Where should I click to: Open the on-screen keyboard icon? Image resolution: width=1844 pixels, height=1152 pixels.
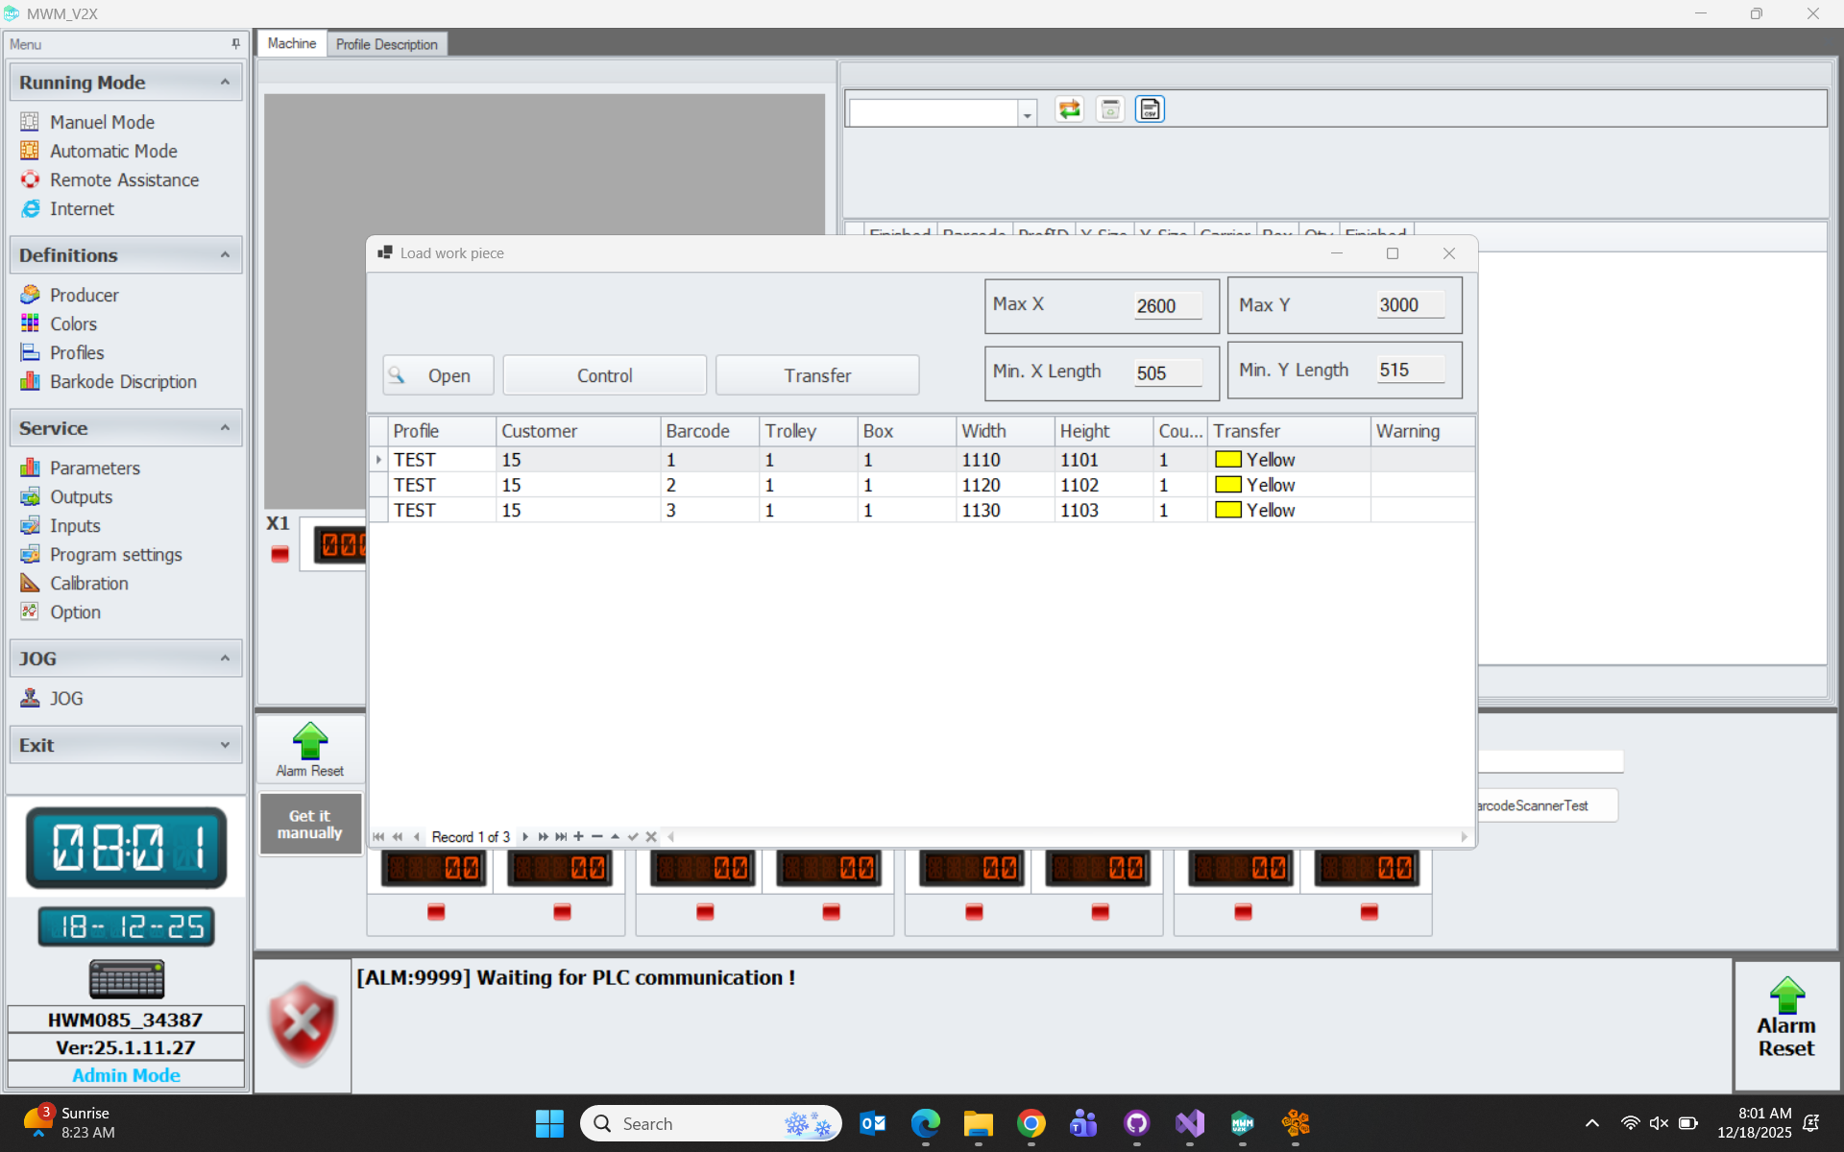click(127, 979)
